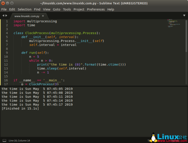
Task: Open the Help menu
Action: (x=111, y=9)
